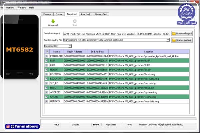200x133 pixels.
Task: Click the EMMC status bar entry
Action: pyautogui.click(x=96, y=125)
